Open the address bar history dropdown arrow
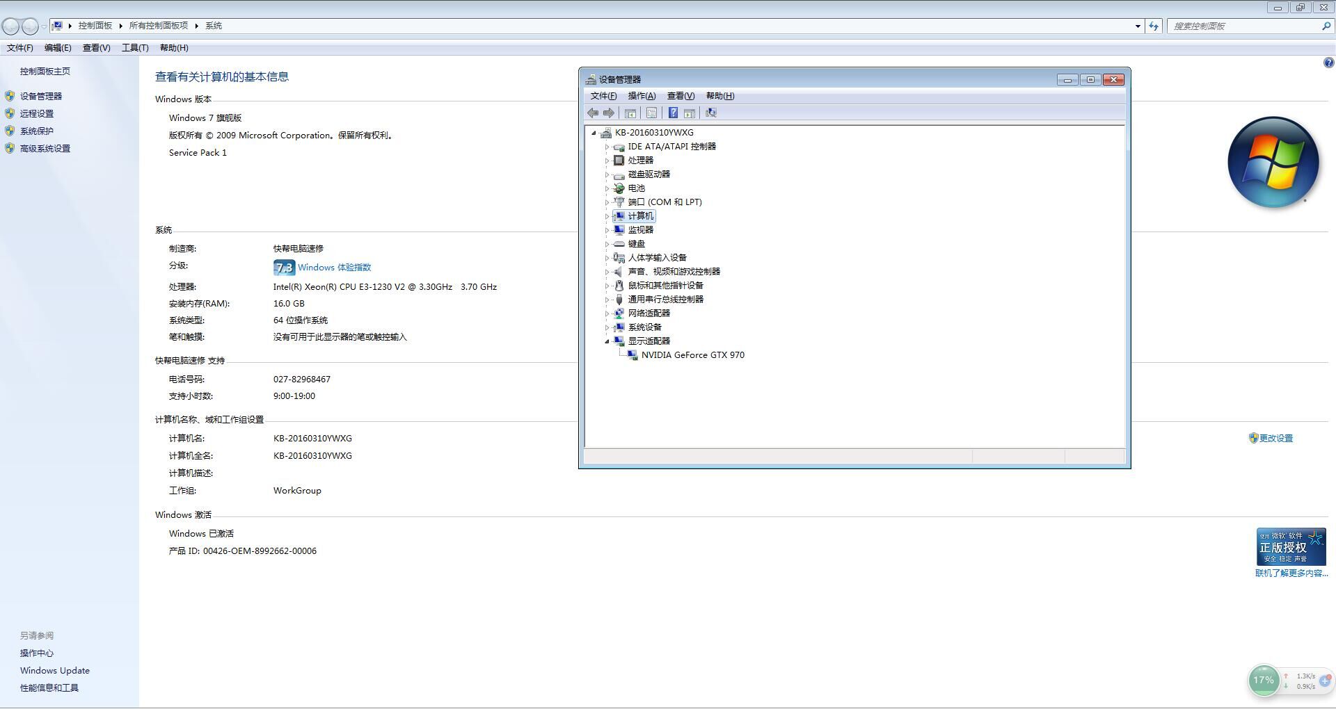 (1138, 26)
